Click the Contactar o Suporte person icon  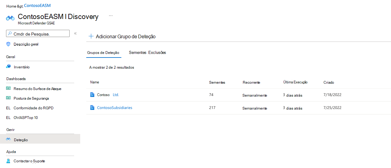(x=8, y=161)
